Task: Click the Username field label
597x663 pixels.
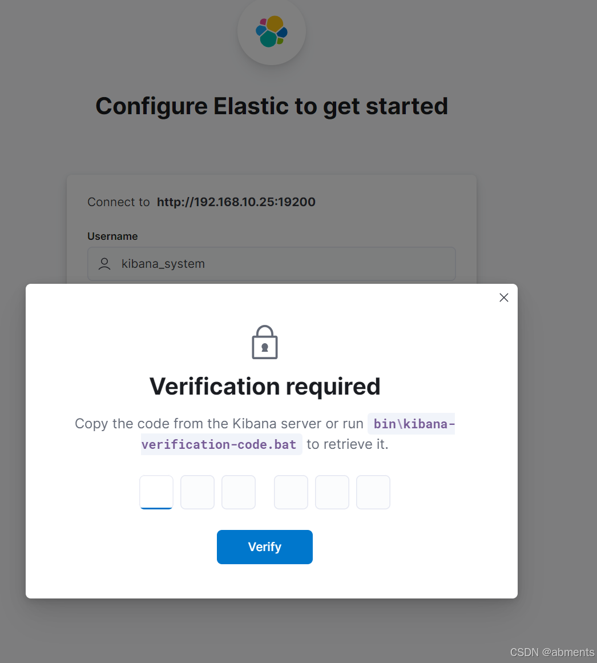Action: click(112, 236)
